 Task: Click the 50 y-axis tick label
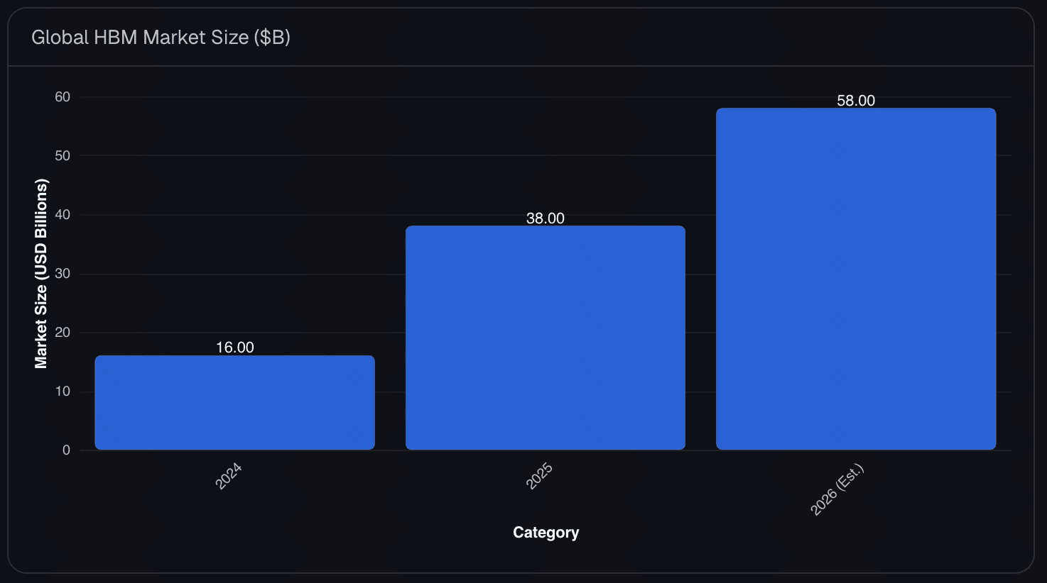pyautogui.click(x=63, y=156)
